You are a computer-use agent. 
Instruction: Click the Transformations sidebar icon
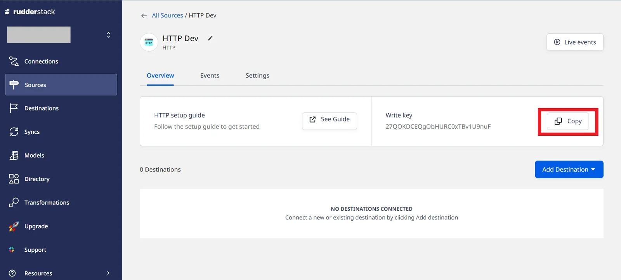click(x=14, y=202)
